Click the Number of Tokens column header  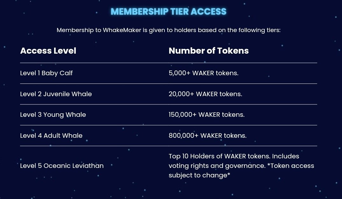(209, 51)
